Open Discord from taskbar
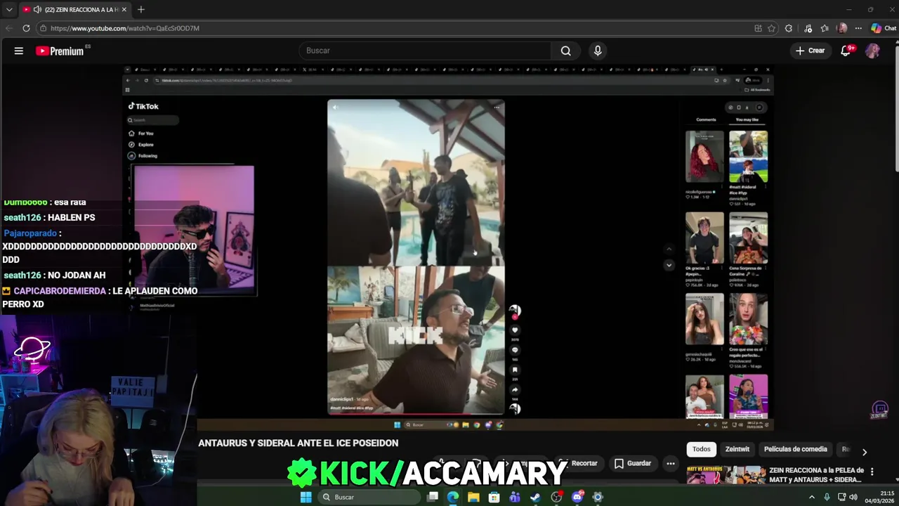This screenshot has width=899, height=506. tap(577, 497)
